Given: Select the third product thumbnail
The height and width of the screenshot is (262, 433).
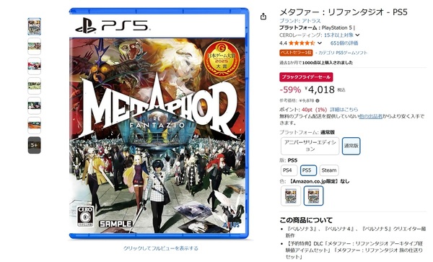Looking at the screenshot, I should tap(34, 66).
